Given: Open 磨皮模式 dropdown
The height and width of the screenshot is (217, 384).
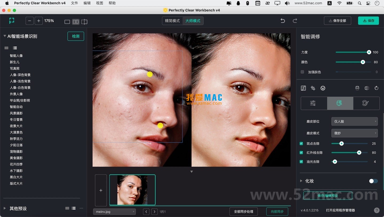Looking at the screenshot, I should tap(354, 133).
